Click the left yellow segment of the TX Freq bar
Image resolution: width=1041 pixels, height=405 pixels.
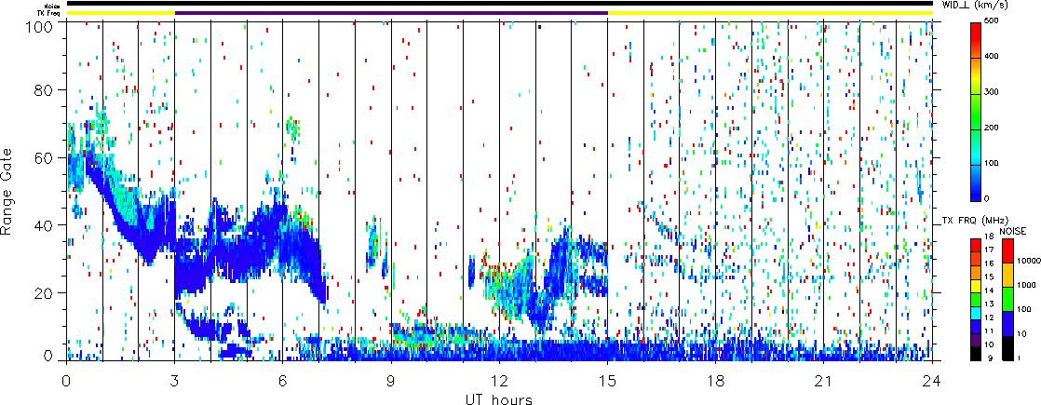click(x=120, y=13)
